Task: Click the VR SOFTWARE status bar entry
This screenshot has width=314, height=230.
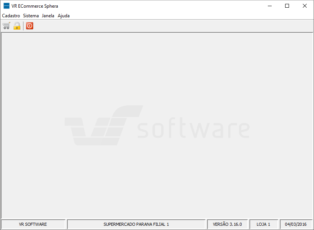Action: 33,224
